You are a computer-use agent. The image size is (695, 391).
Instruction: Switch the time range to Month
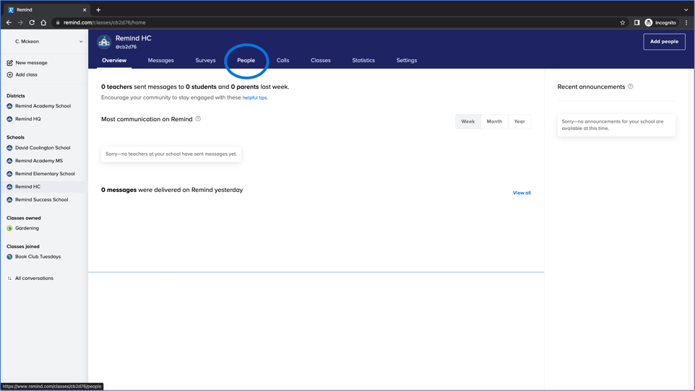(x=494, y=121)
